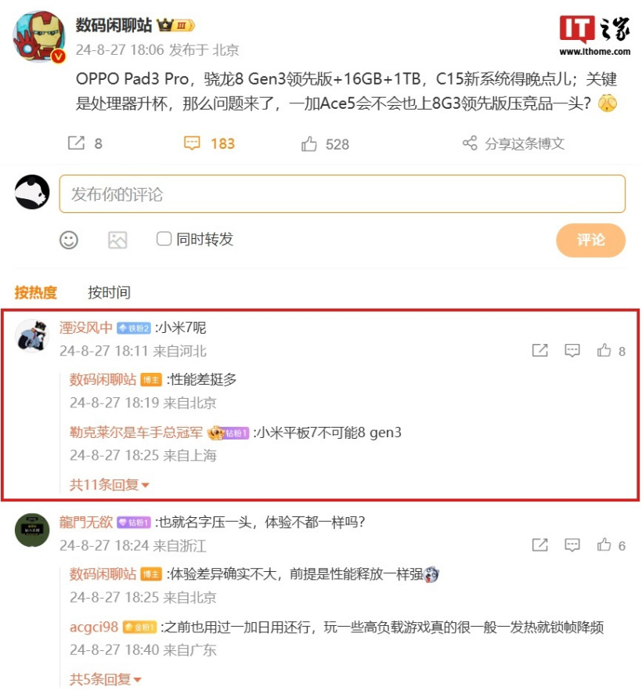
Task: Click the 发布你的评论 comment input field
Action: coord(342,194)
